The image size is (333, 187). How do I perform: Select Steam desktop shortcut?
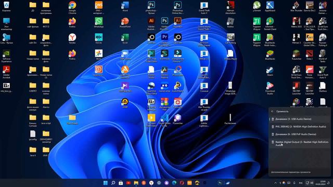270,72
